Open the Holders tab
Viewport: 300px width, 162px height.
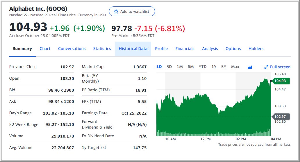256,49
